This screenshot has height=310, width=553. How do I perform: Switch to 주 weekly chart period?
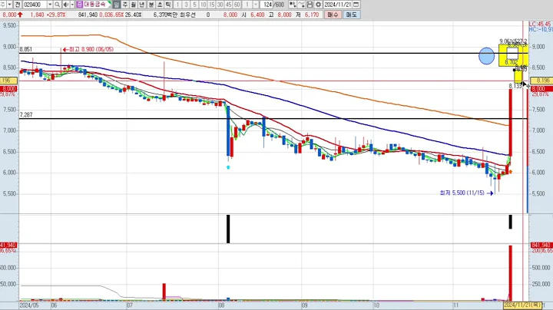click(125, 5)
